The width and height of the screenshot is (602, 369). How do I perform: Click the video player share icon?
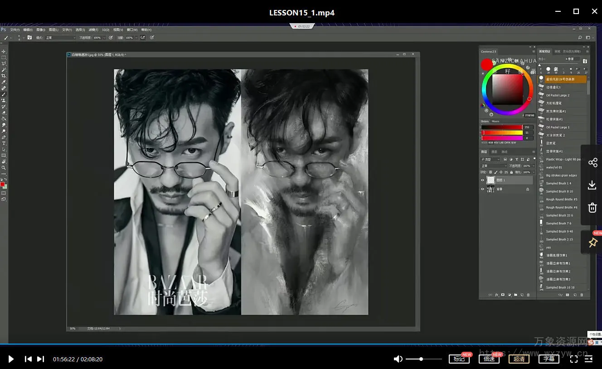point(592,162)
